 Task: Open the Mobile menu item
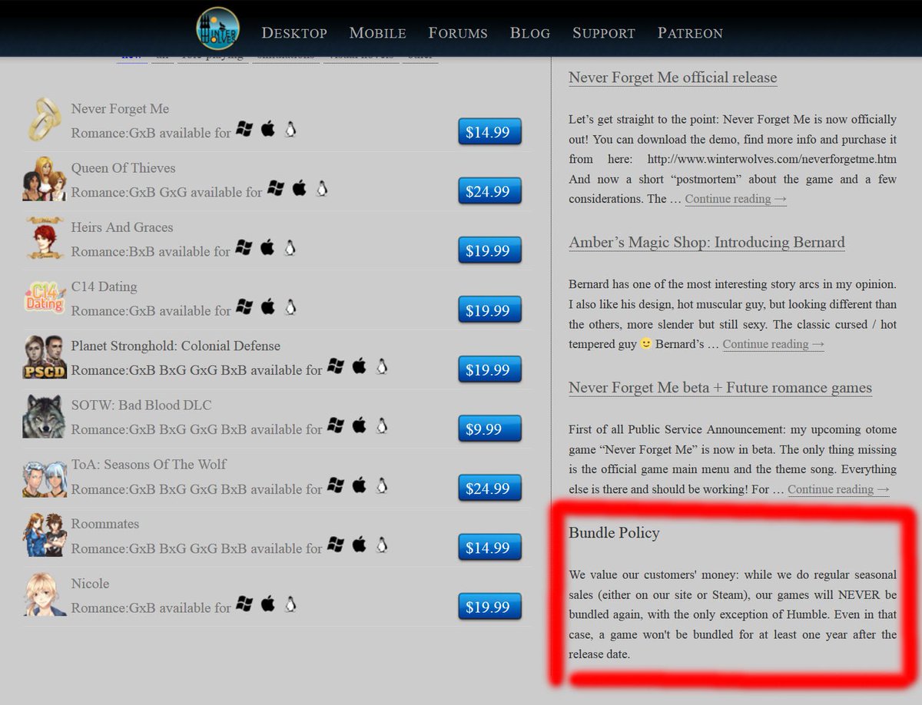(378, 33)
